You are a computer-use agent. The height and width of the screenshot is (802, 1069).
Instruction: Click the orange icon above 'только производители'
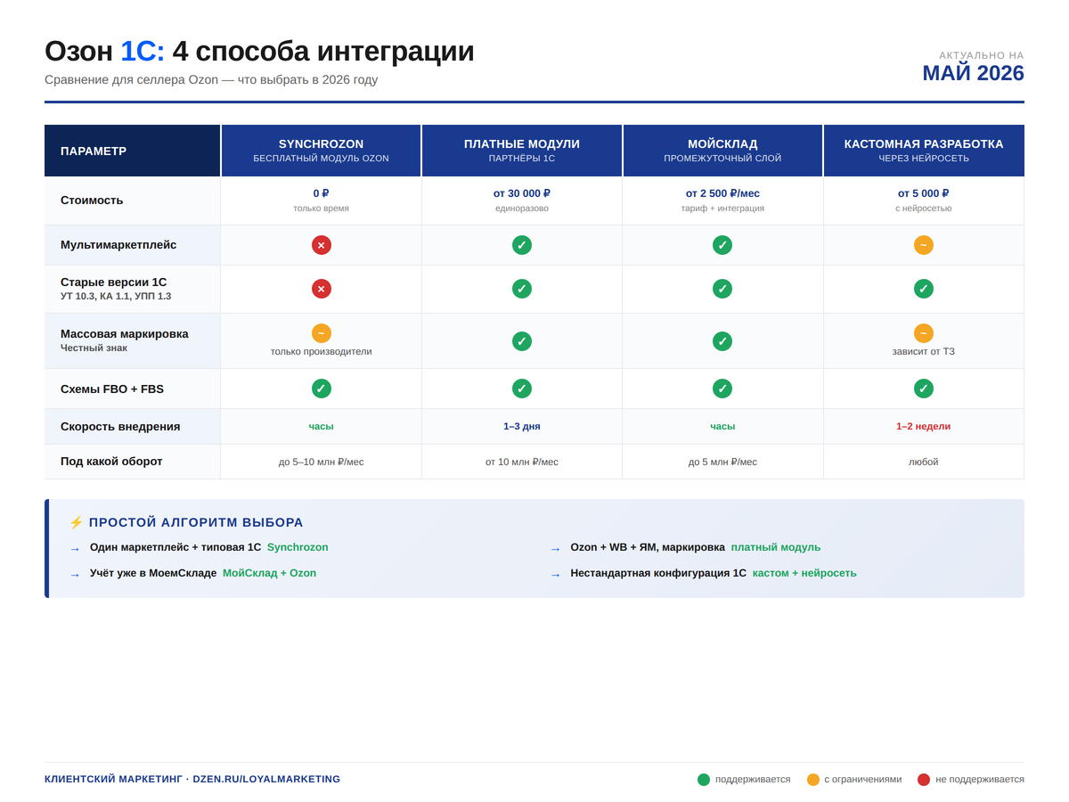coord(322,333)
